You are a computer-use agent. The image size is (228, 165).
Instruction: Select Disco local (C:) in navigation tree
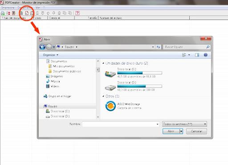click(58, 111)
